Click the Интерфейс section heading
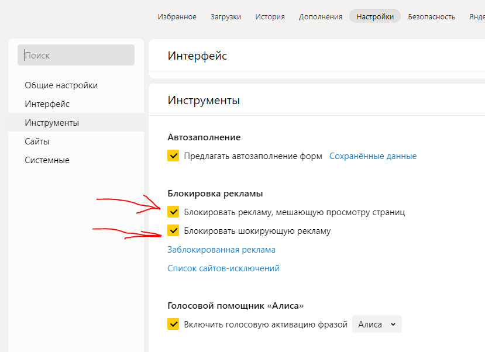The width and height of the screenshot is (485, 352). (x=197, y=56)
